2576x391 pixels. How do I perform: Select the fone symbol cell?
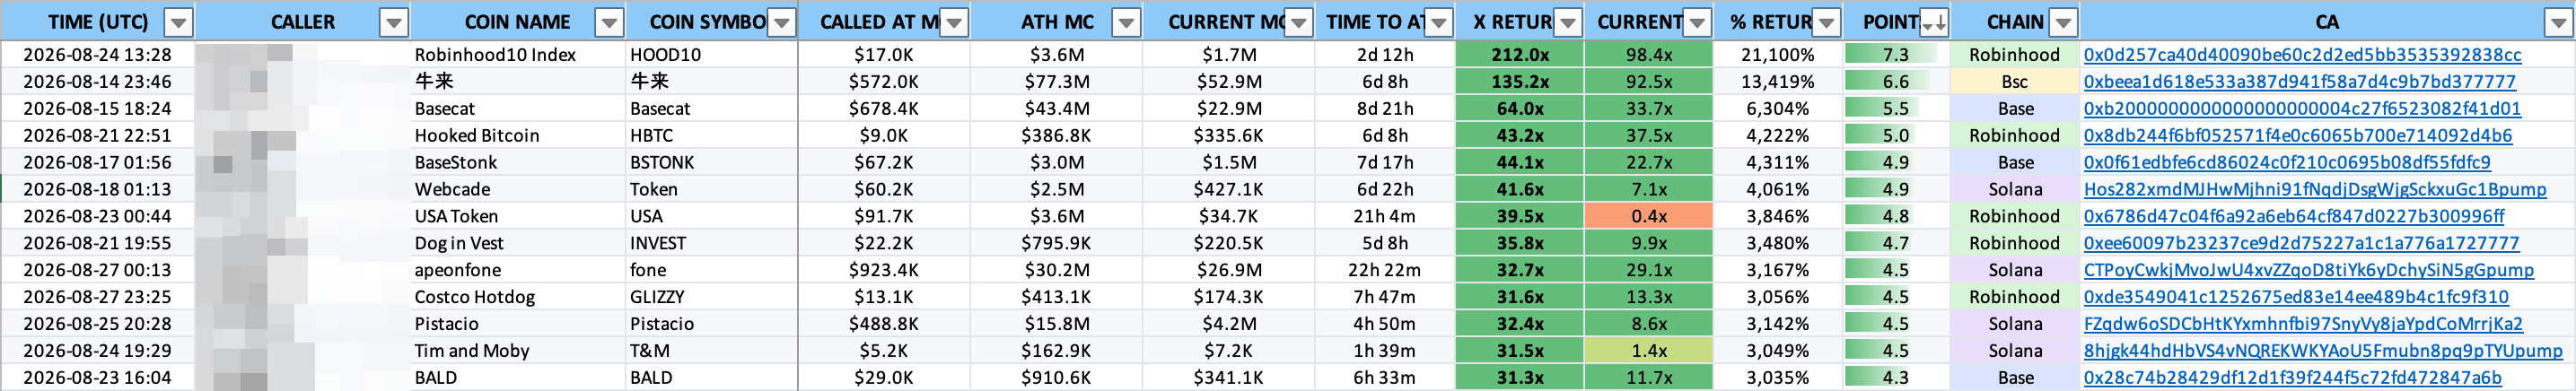tap(712, 271)
